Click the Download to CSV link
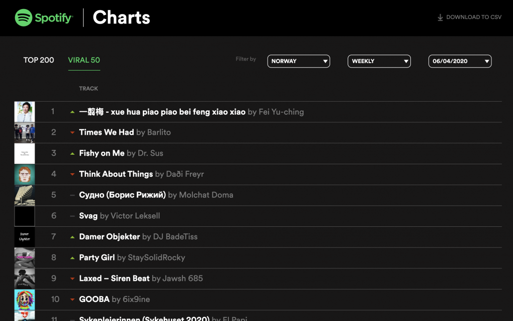This screenshot has width=513, height=321. [x=473, y=18]
